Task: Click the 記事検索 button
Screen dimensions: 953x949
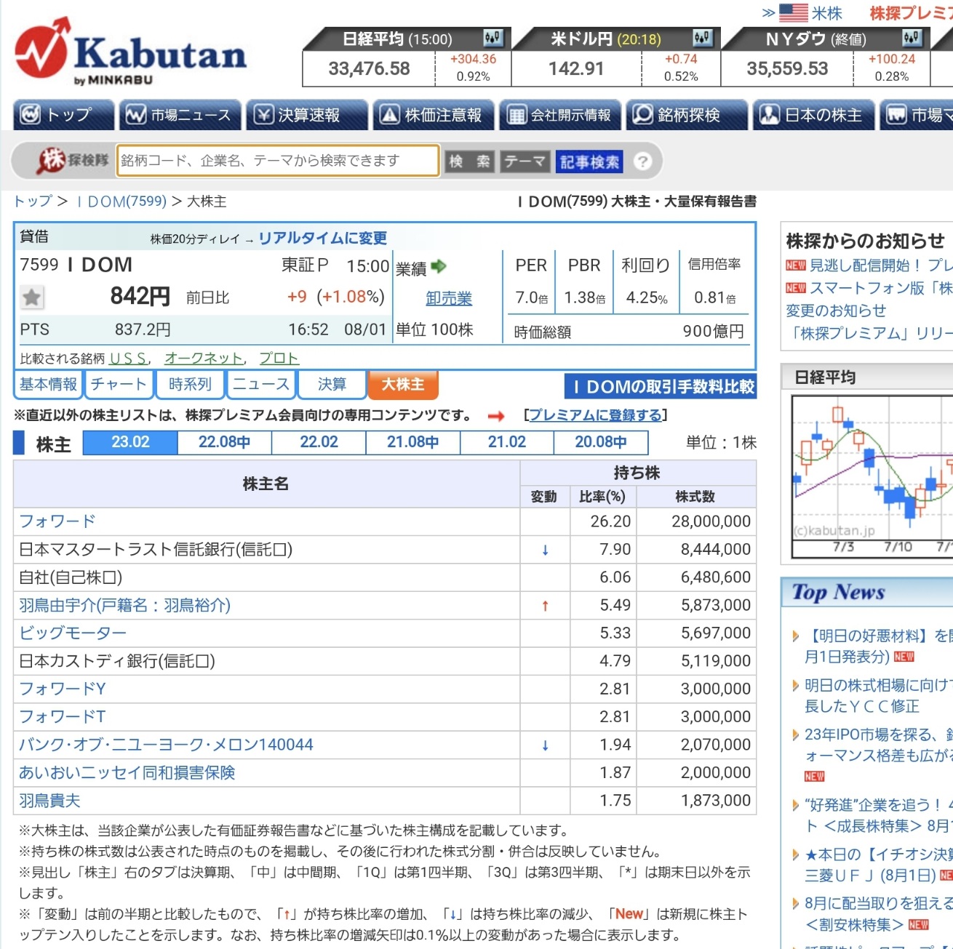Action: click(x=589, y=161)
